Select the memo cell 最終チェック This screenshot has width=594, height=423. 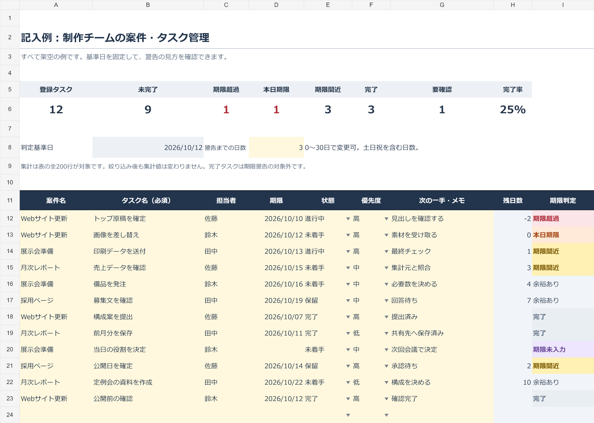click(442, 251)
